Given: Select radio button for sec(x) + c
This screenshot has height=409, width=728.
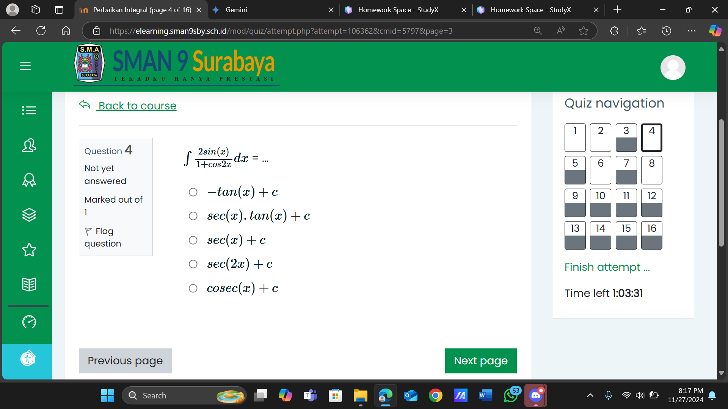Looking at the screenshot, I should pos(193,240).
